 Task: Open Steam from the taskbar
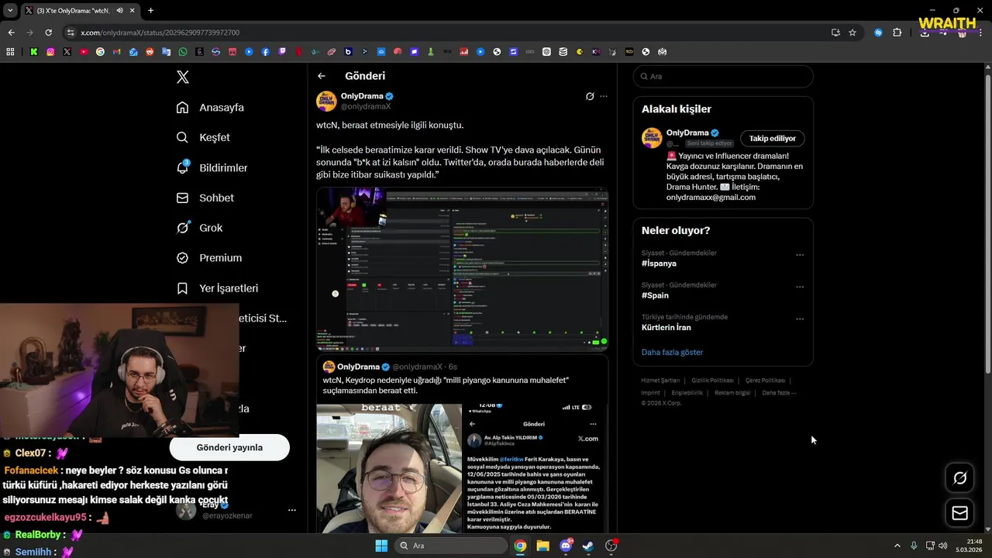point(588,546)
